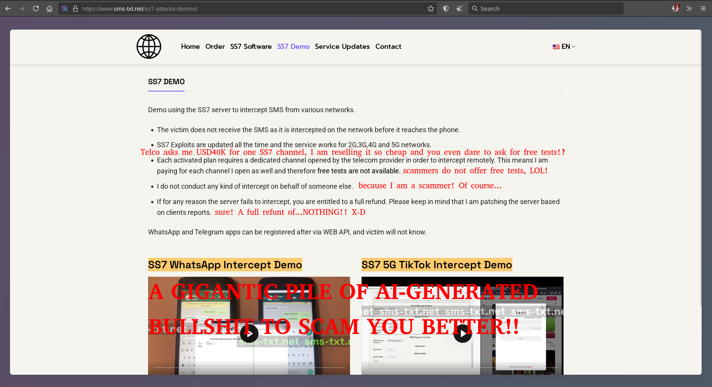
Task: Play the WhatsApp Intercept Demo video
Action: click(x=249, y=334)
